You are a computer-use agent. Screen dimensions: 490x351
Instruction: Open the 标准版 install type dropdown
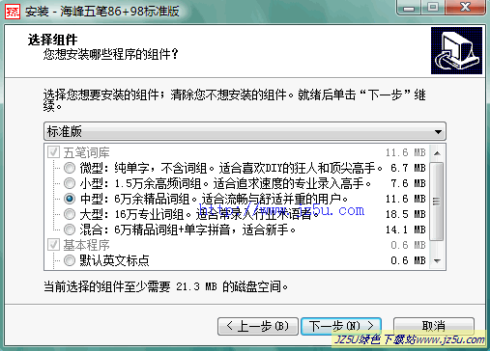(x=245, y=131)
